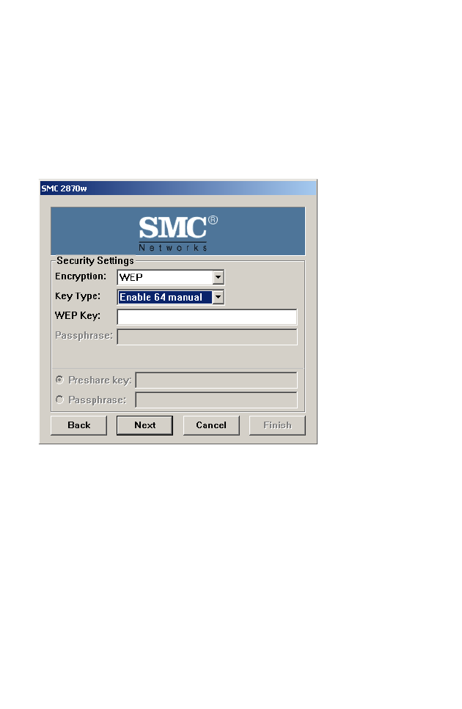The width and height of the screenshot is (462, 709).
Task: Click the greyed-out Finish button
Action: click(x=277, y=425)
